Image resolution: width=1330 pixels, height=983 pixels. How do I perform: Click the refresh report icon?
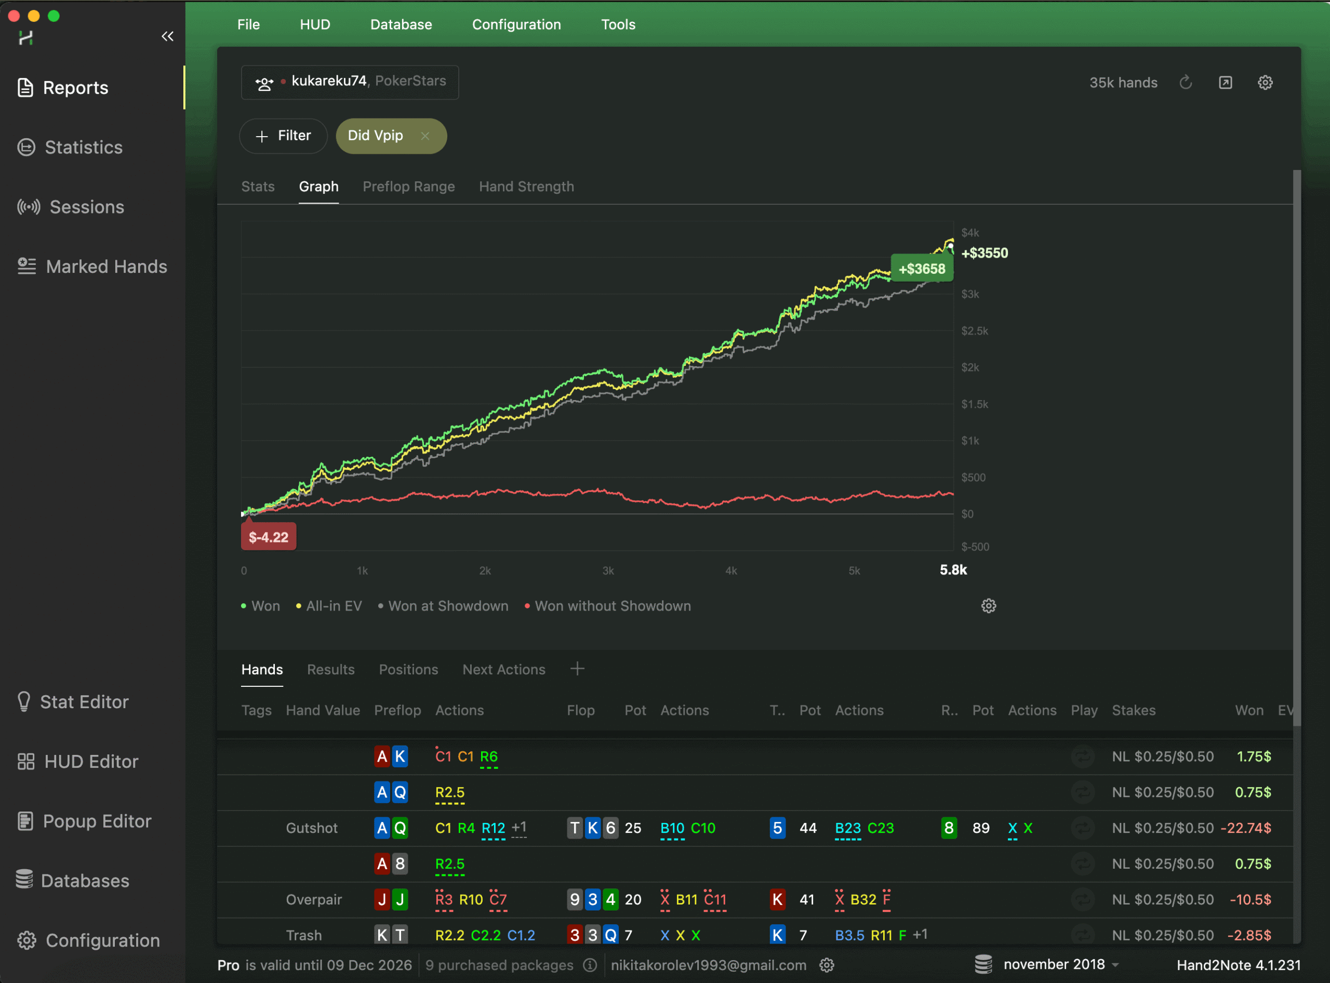[x=1186, y=83]
